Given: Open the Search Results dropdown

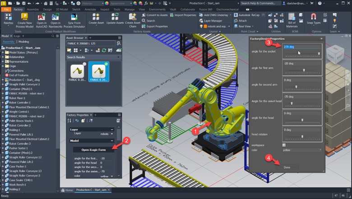Looking at the screenshot, I should 94,57.
